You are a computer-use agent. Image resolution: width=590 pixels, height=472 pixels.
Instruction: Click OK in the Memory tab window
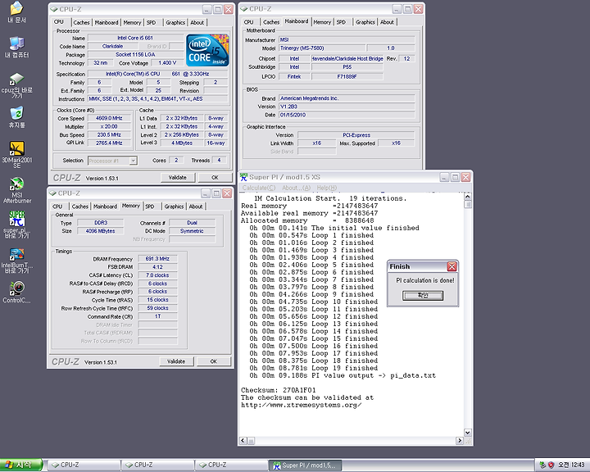click(x=213, y=361)
